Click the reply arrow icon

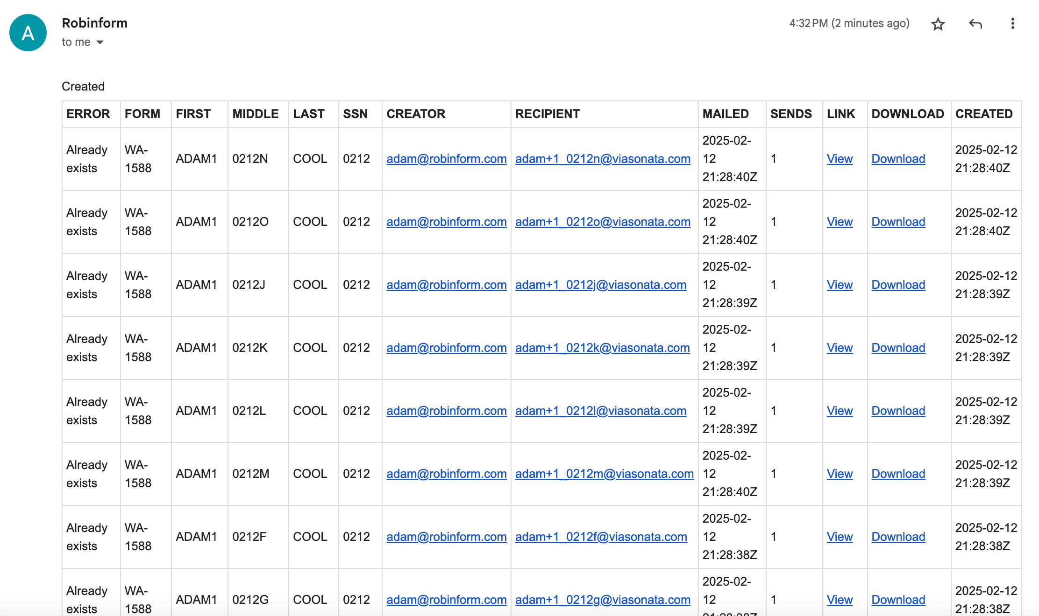[x=975, y=24]
